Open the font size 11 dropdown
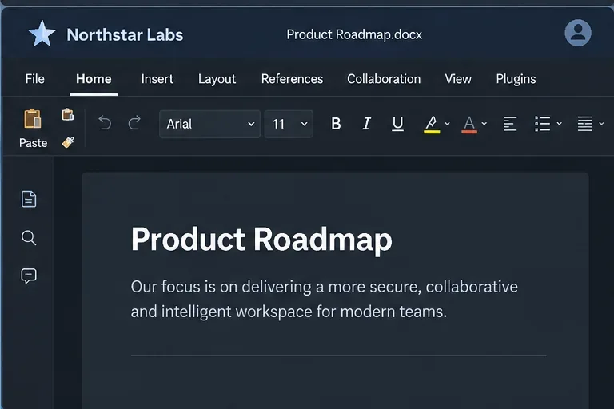 point(289,124)
